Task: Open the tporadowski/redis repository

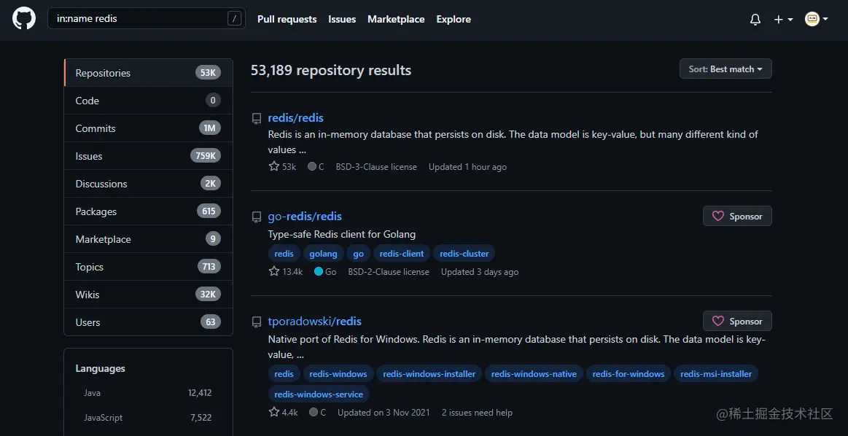Action: [x=314, y=322]
